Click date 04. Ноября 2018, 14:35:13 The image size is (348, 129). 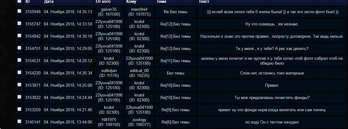(68, 12)
